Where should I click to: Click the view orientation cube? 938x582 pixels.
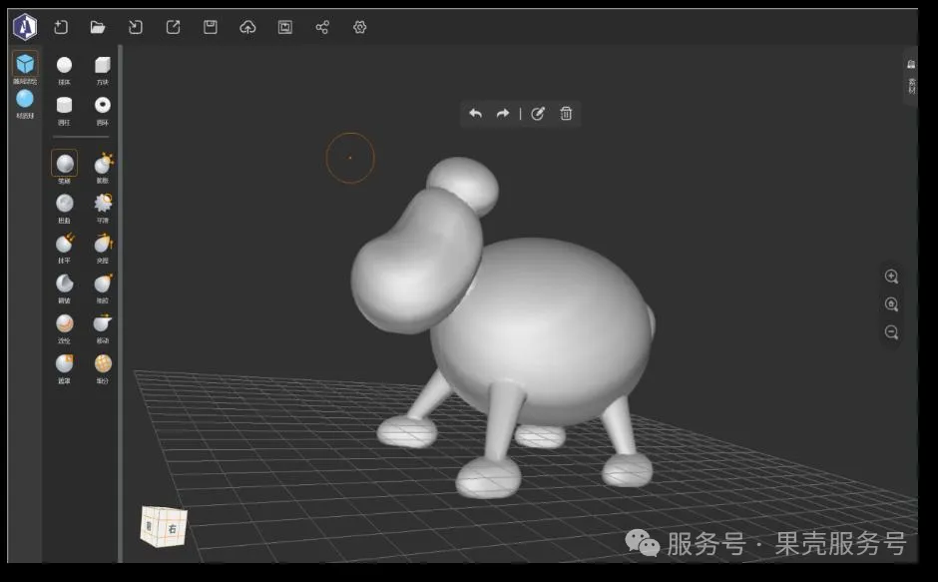pos(164,526)
